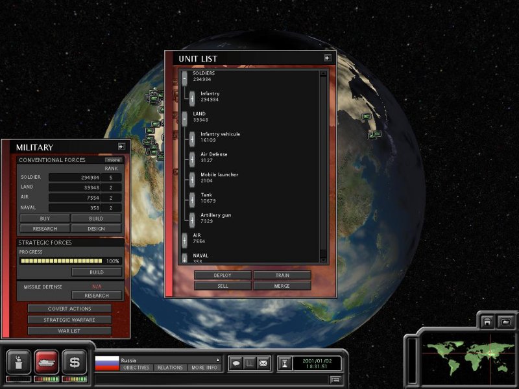
Task: Click BUY in Conventional Forces
Action: [45, 218]
